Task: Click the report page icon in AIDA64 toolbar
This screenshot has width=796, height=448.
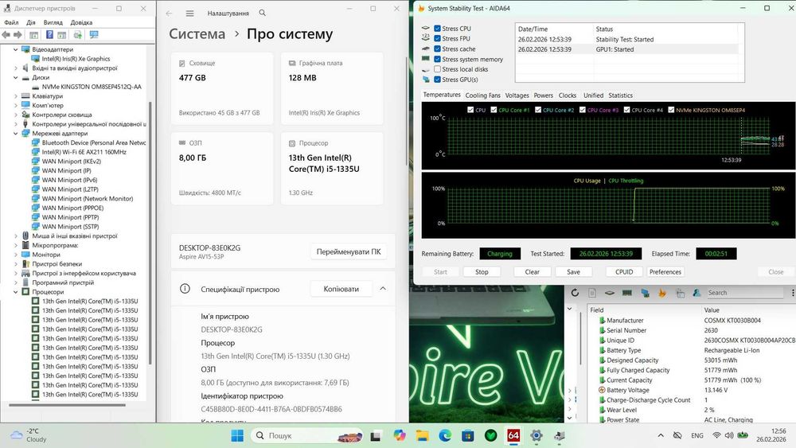Action: pos(592,293)
